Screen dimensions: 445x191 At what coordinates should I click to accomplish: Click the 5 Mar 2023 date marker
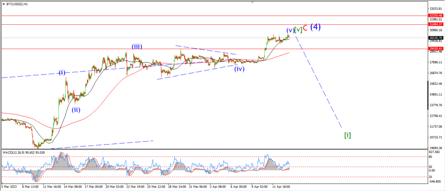pos(10,187)
